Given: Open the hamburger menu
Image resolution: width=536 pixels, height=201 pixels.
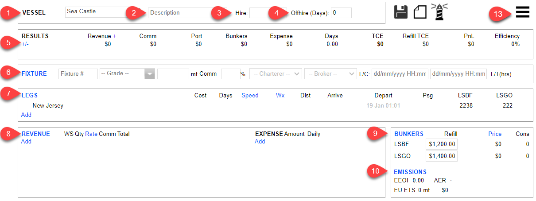Looking at the screenshot, I should tap(523, 12).
